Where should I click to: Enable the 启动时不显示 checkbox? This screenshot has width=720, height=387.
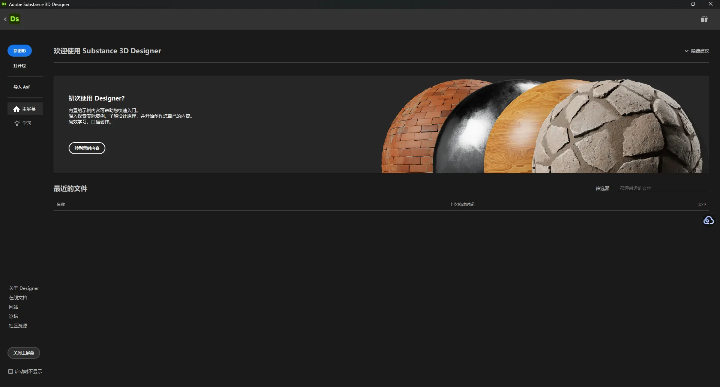[11, 372]
